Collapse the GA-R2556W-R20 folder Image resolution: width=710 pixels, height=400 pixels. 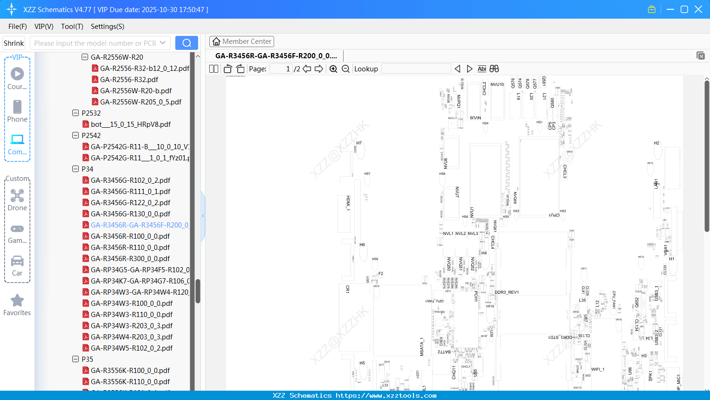pyautogui.click(x=85, y=57)
